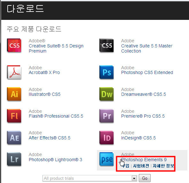Open Premiere Pro CS5.5 link
Image resolution: width=189 pixels, height=183 pixels.
[143, 116]
